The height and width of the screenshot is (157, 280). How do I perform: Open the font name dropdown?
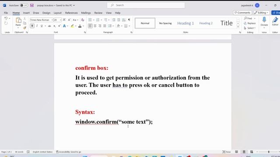pyautogui.click(x=52, y=20)
